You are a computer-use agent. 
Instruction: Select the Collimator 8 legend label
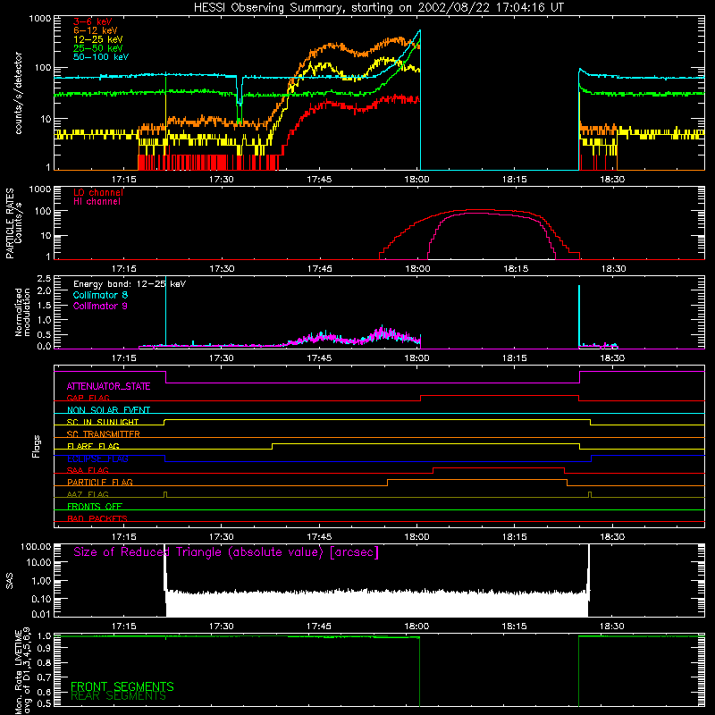(100, 295)
